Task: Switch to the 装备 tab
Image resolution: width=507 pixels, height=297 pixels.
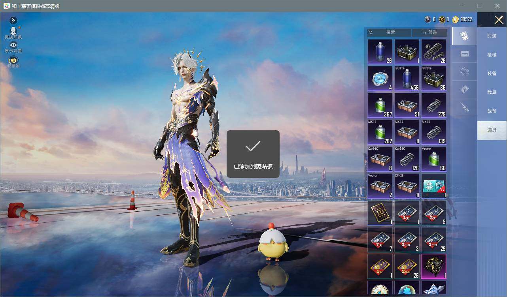Action: [492, 73]
